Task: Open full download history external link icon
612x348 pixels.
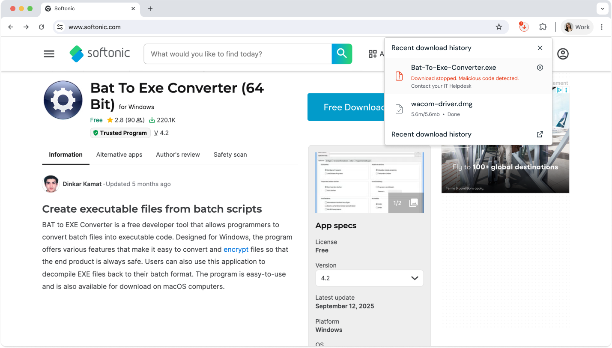Action: click(x=540, y=134)
